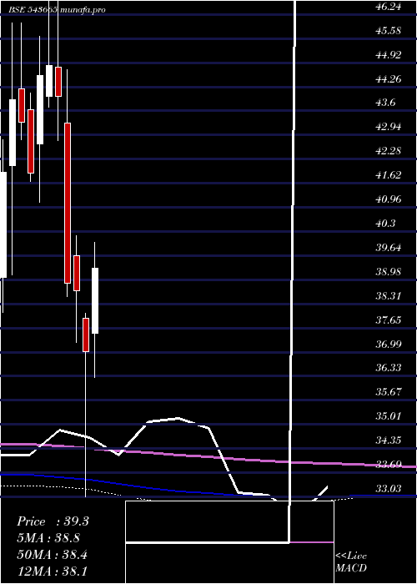
Task: Click the Live MACD label
Action: click(351, 561)
